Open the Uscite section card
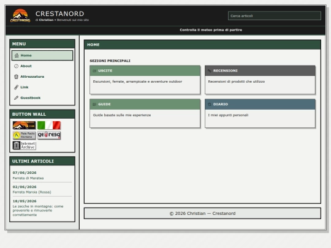The image size is (331, 248). click(145, 80)
